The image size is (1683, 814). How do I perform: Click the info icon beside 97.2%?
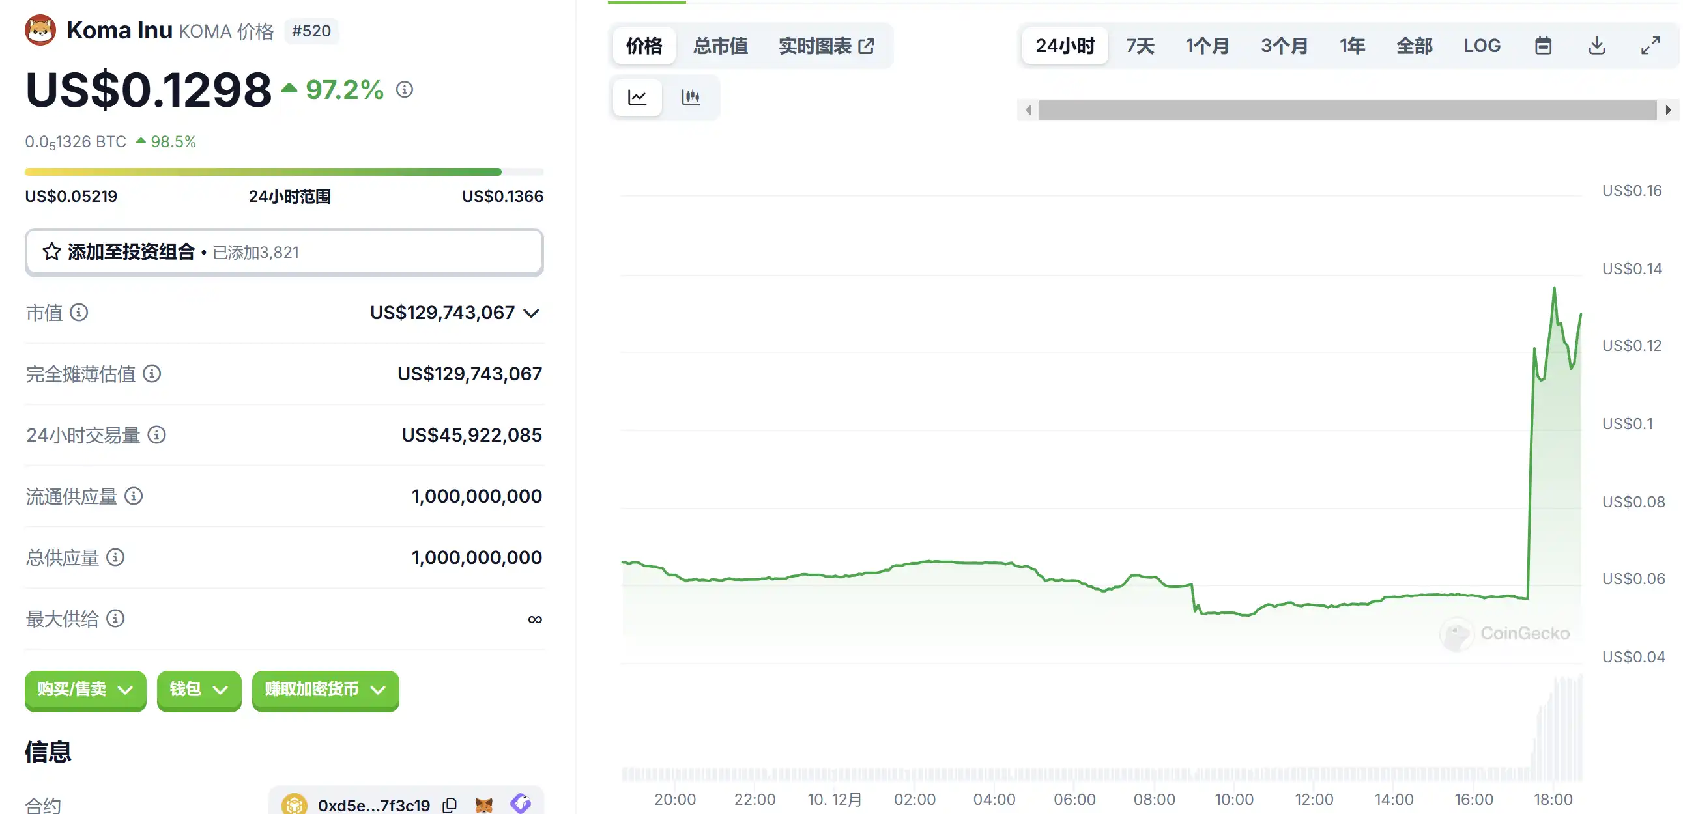pyautogui.click(x=405, y=89)
